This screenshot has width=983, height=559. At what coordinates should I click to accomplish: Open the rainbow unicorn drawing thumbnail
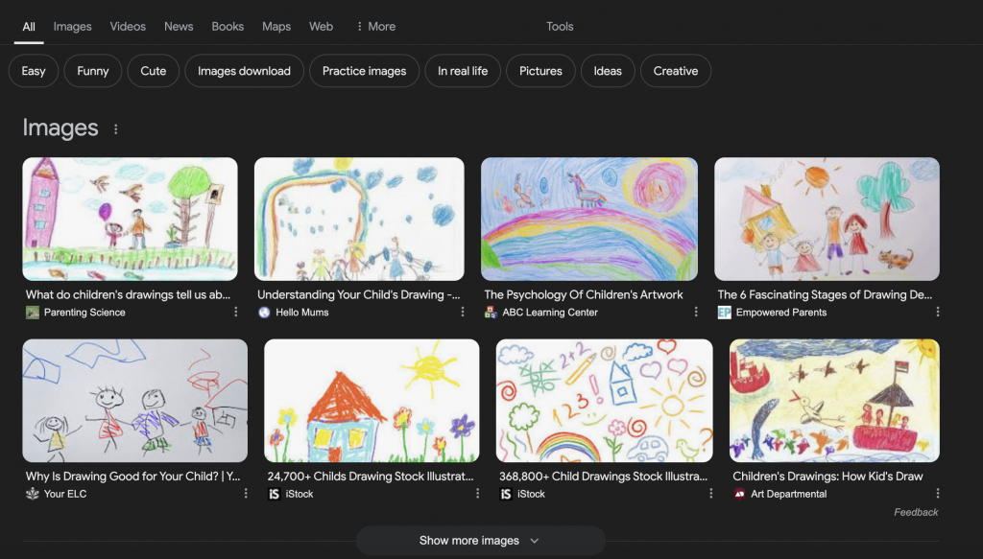[x=589, y=219]
